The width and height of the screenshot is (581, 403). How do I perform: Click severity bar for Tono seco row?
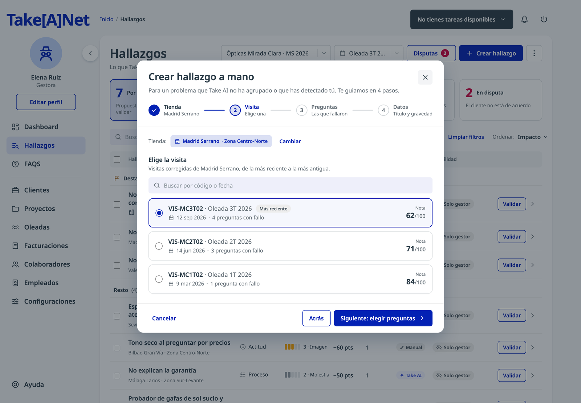click(292, 347)
